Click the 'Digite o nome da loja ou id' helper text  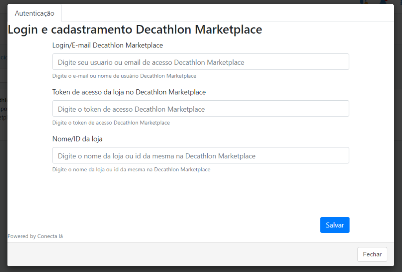(131, 170)
